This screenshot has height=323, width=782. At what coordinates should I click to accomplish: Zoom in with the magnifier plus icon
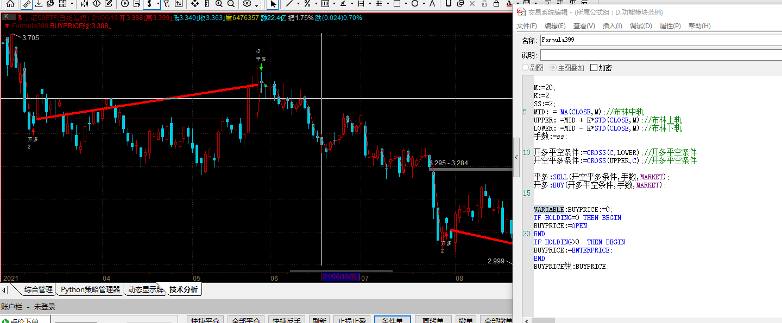[x=219, y=4]
